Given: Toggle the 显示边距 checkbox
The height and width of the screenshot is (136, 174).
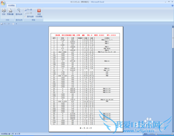Looking at the screenshot, I should click(25, 17).
